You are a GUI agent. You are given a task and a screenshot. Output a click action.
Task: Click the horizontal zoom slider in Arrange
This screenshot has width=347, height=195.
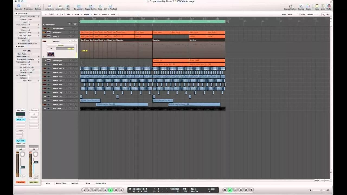click(324, 180)
